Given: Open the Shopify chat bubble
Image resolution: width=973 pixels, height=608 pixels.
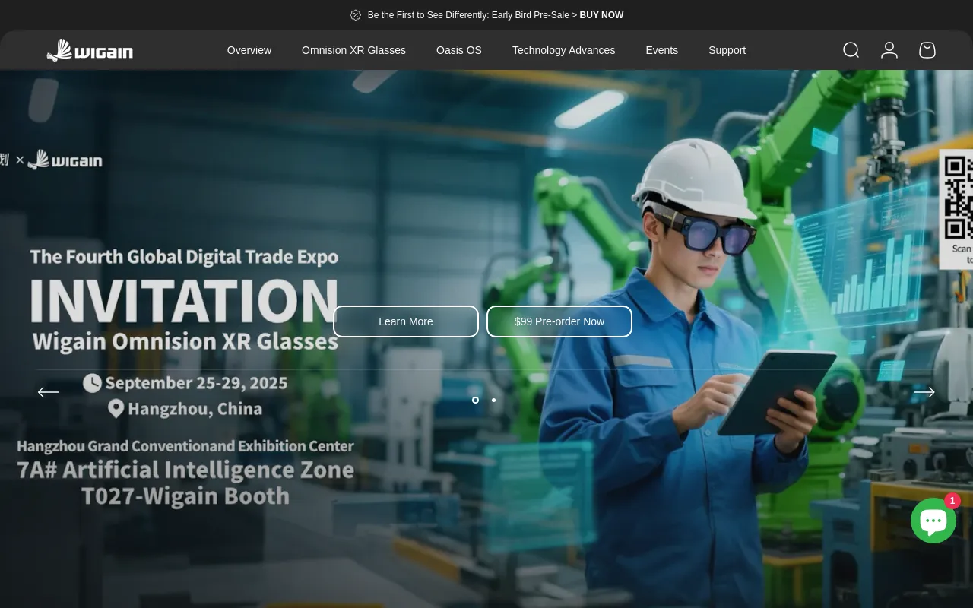Looking at the screenshot, I should (x=933, y=521).
